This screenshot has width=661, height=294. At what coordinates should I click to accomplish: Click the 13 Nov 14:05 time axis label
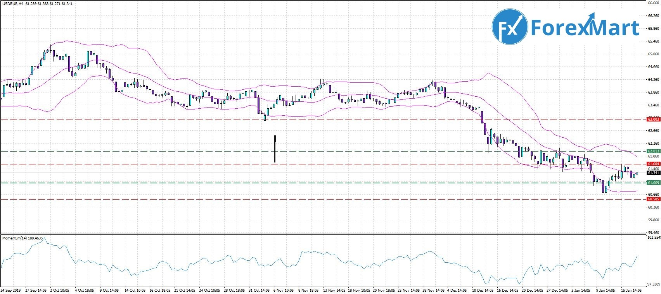pyautogui.click(x=334, y=290)
